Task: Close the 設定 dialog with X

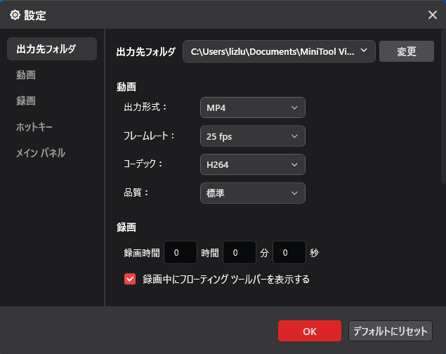Action: [433, 15]
